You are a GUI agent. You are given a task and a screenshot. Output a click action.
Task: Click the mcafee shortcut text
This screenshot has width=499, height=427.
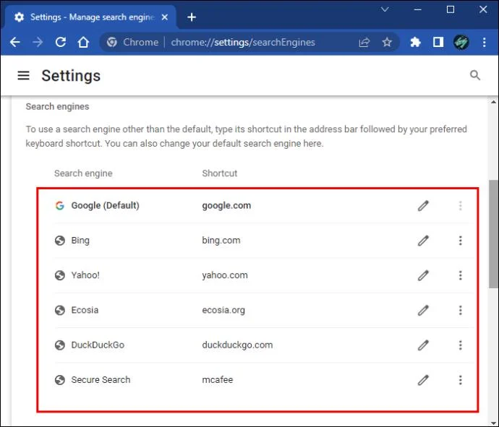point(218,379)
